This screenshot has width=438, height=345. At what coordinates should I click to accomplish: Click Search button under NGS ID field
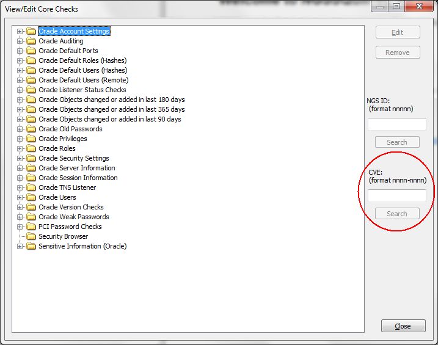pyautogui.click(x=397, y=142)
